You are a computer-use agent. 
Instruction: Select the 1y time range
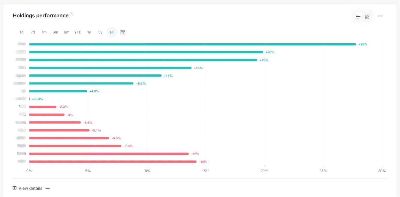[x=89, y=32]
